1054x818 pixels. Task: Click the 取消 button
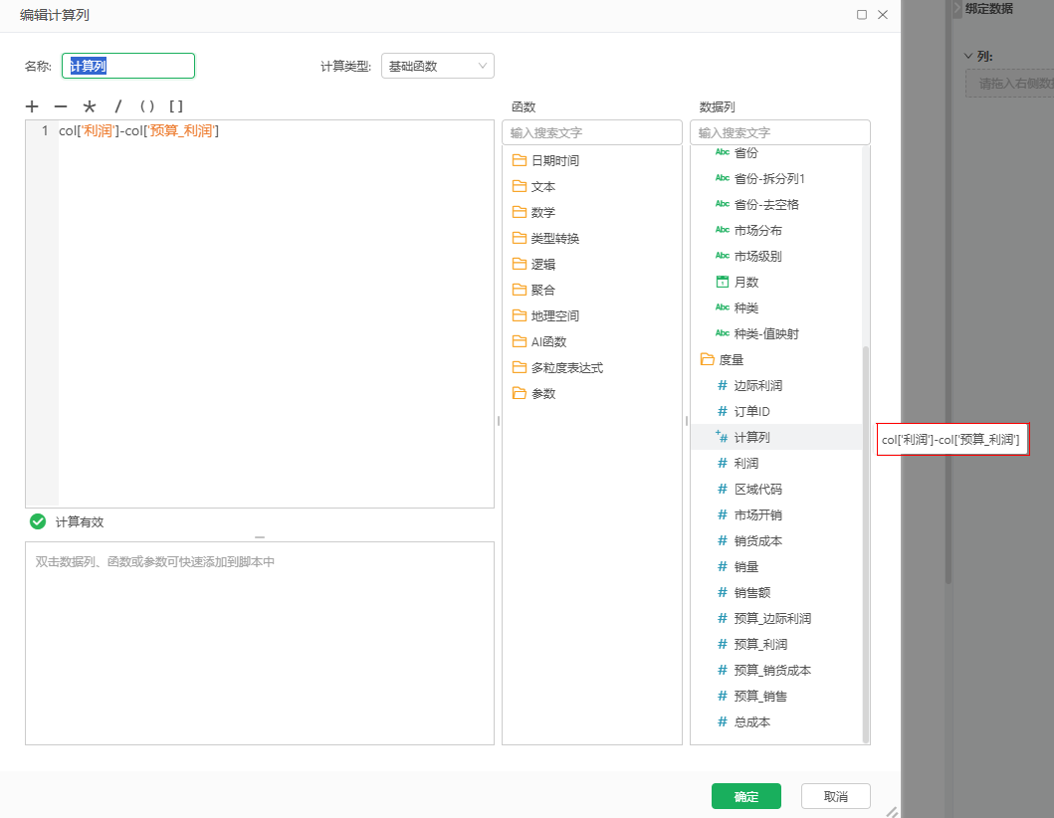[x=836, y=796]
